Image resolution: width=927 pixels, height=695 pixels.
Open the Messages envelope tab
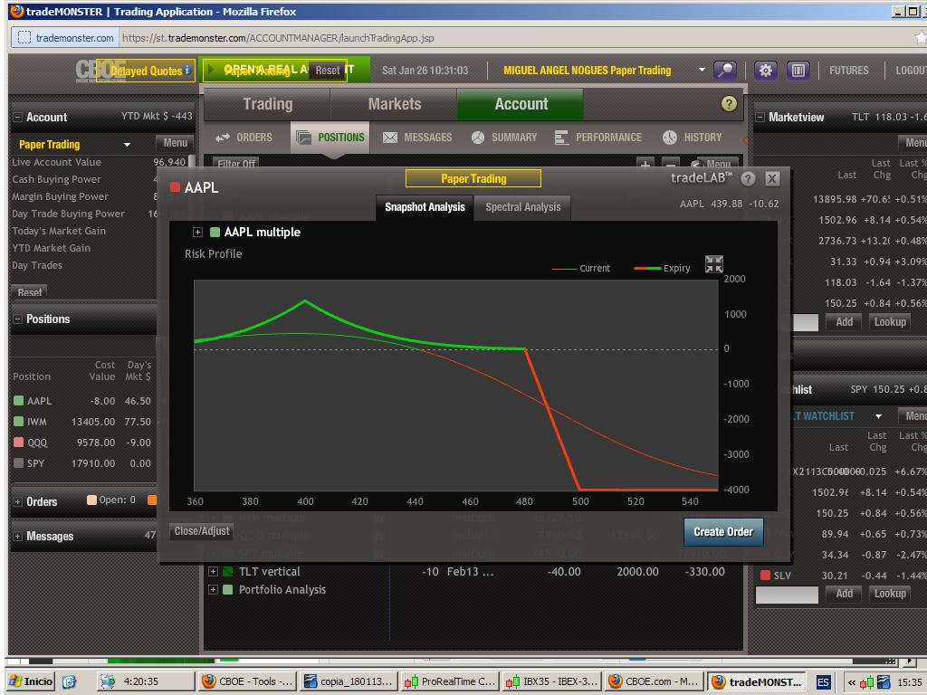pos(417,138)
